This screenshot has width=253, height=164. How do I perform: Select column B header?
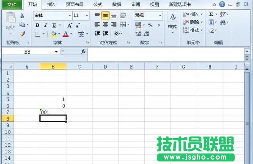point(53,66)
